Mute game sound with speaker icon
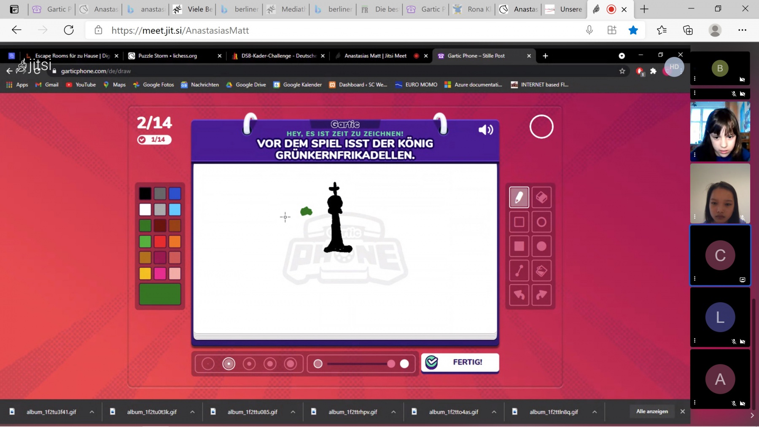 point(485,130)
